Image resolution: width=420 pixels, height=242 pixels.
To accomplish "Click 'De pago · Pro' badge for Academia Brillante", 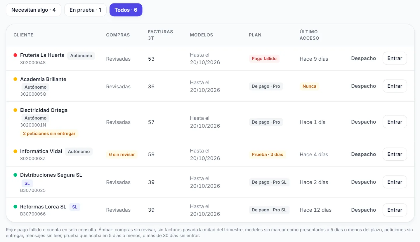I will point(266,86).
